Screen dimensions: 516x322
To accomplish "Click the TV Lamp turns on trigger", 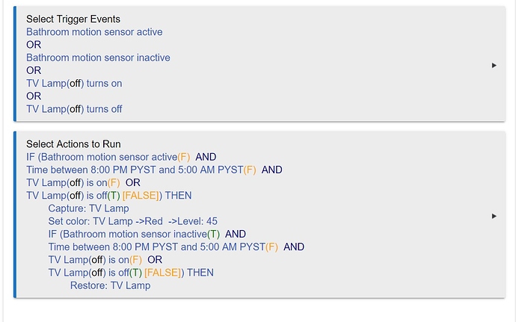I will (x=74, y=84).
